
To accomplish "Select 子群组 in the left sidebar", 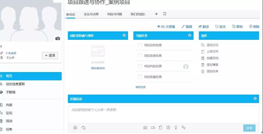I will pyautogui.click(x=11, y=92).
